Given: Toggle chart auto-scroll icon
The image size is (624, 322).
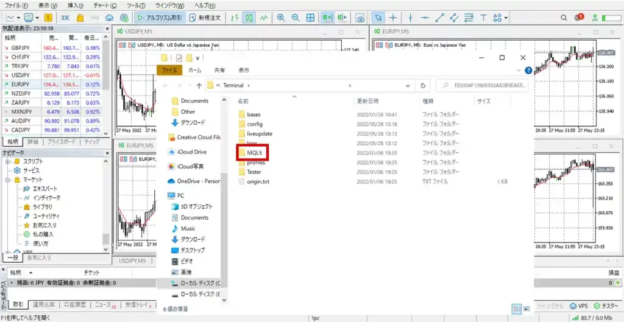Looking at the screenshot, I should tap(328, 18).
